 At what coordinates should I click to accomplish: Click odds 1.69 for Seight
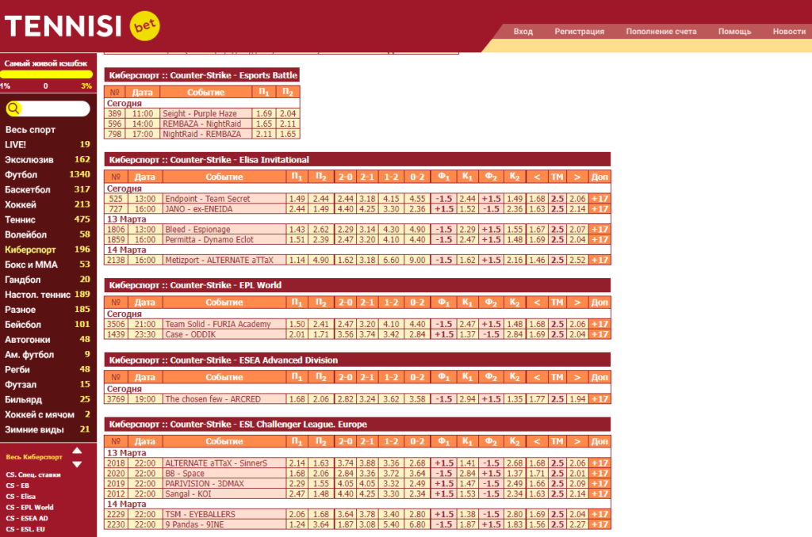click(x=264, y=114)
